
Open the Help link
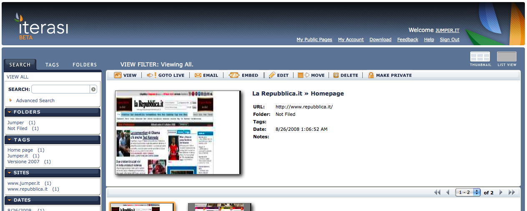[429, 39]
